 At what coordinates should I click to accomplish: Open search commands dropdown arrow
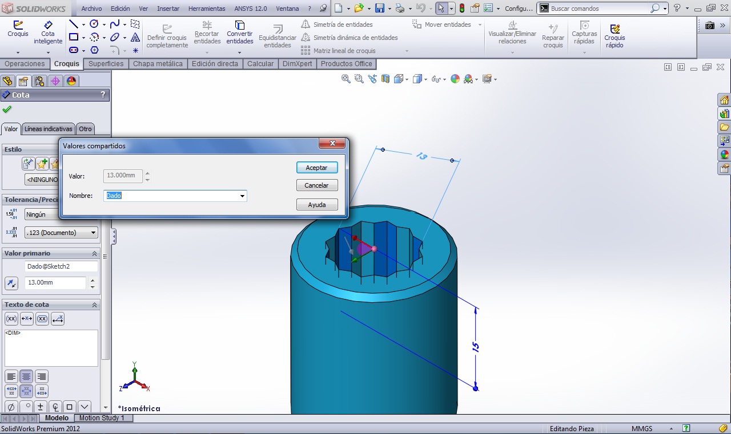tap(665, 9)
